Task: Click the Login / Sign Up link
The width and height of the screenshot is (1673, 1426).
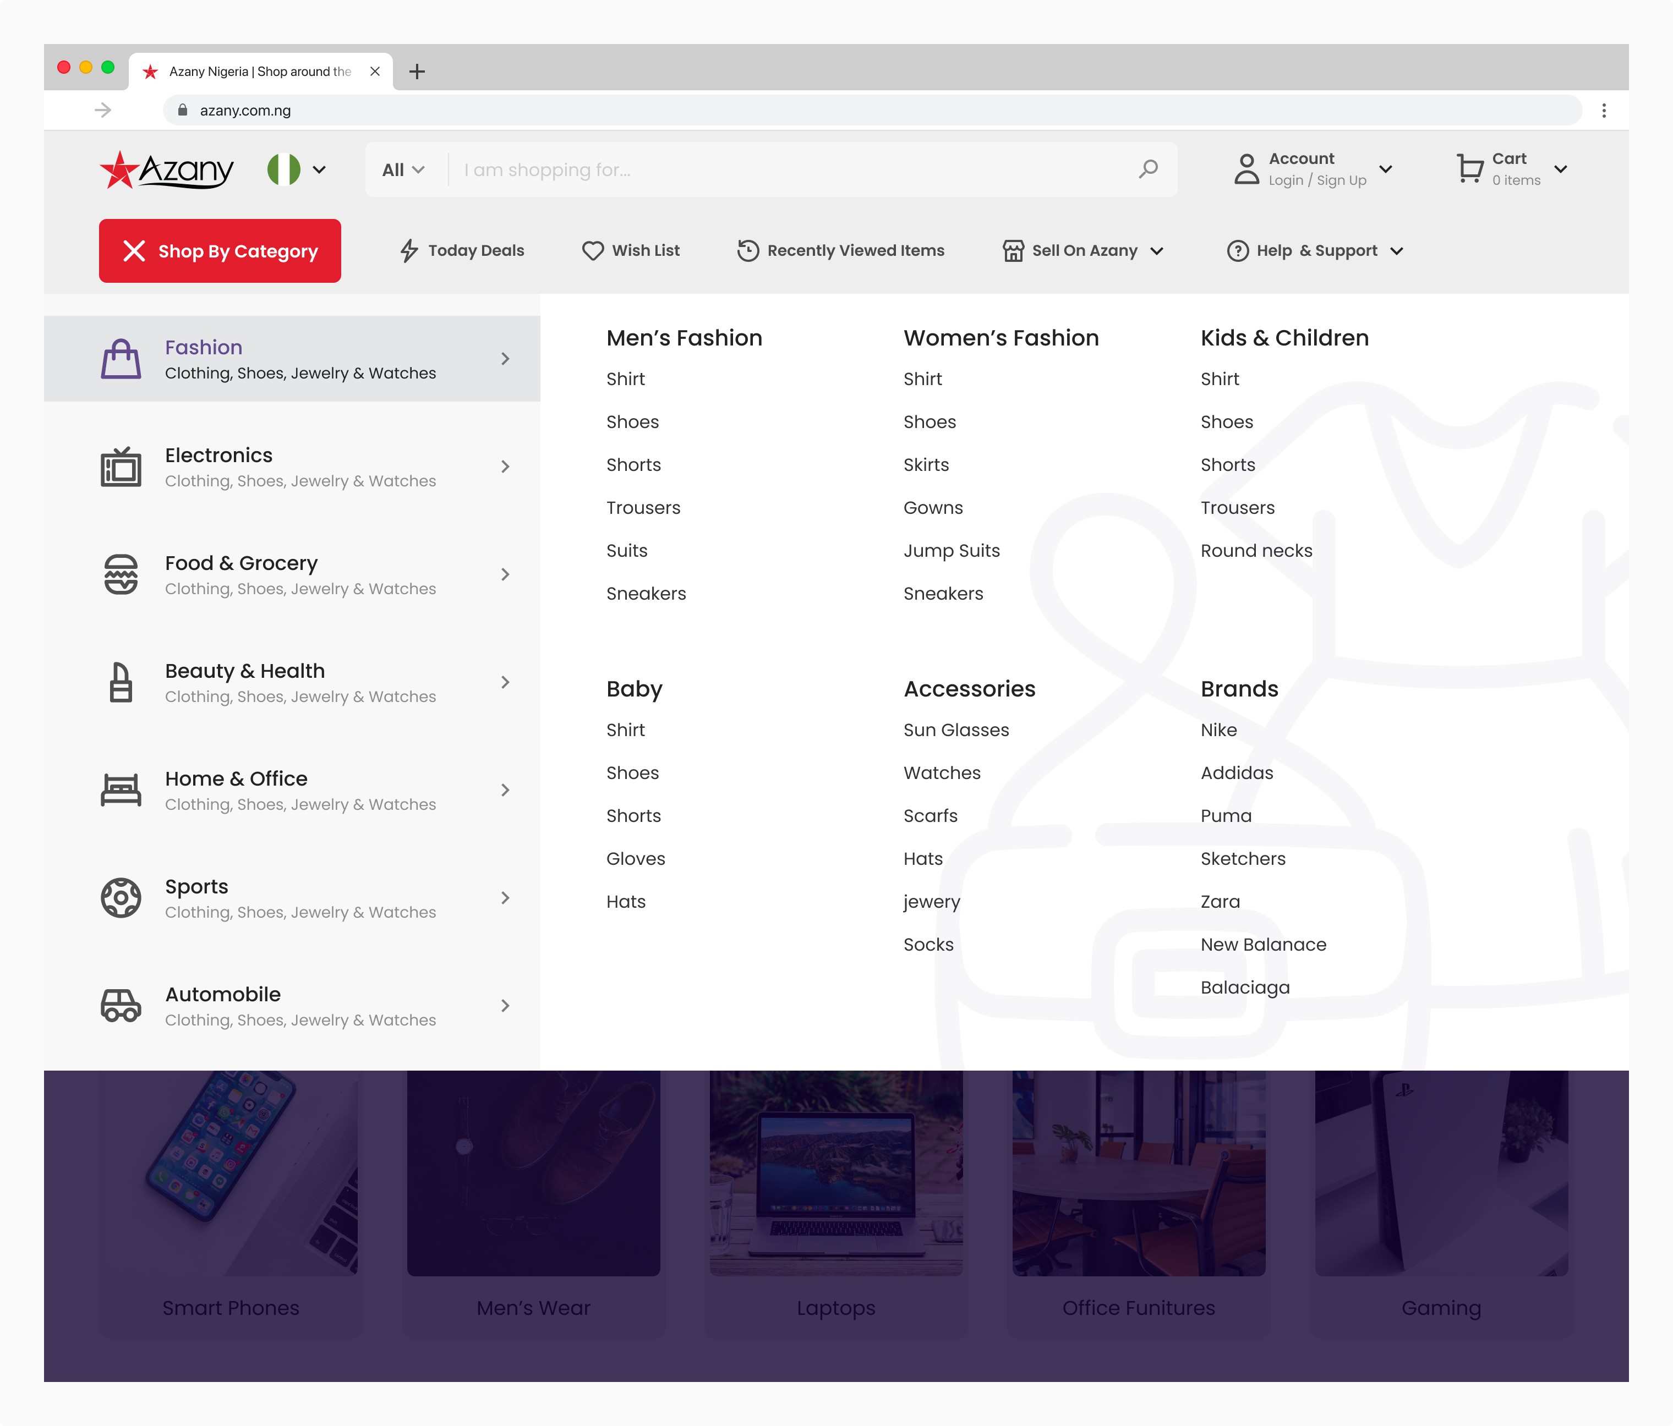Action: [1317, 181]
